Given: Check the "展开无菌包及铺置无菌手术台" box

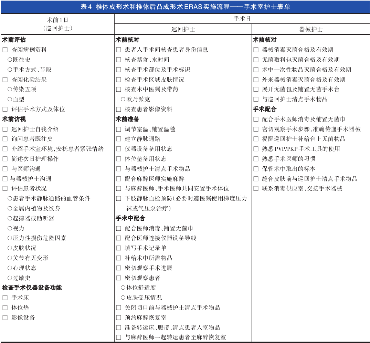Looking at the screenshot, I should tap(256, 90).
